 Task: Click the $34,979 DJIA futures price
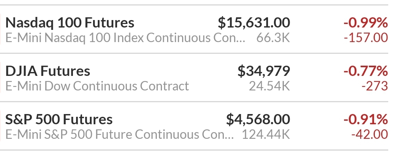pos(264,71)
